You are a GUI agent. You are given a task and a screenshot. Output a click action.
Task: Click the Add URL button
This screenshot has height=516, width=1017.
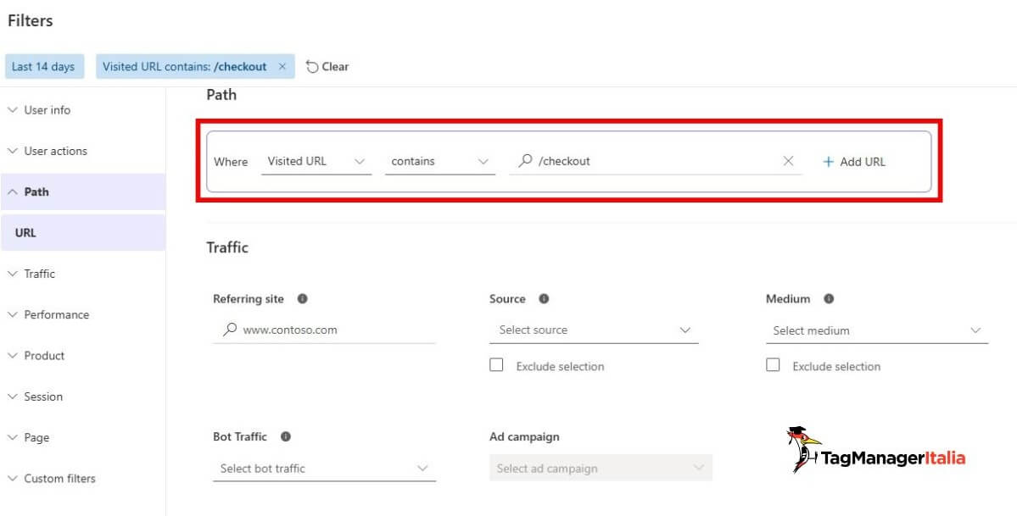click(x=854, y=161)
